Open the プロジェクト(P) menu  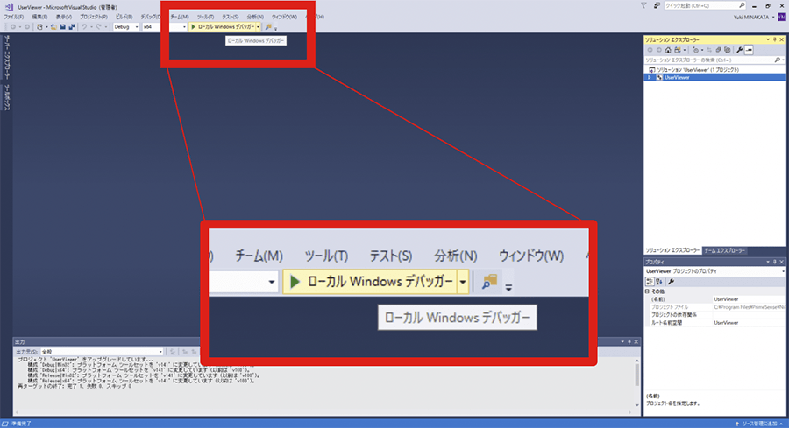pyautogui.click(x=94, y=17)
